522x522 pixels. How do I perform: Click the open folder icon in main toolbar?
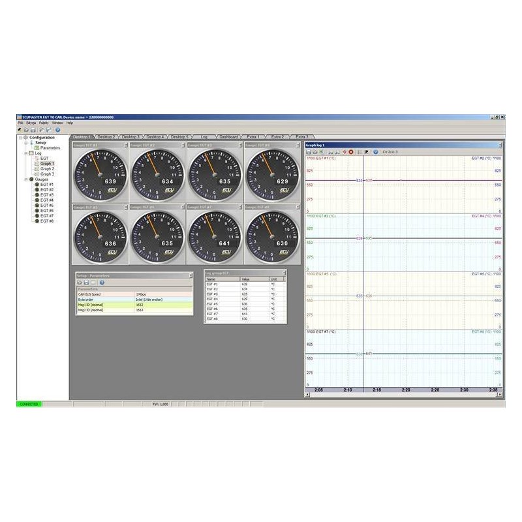26,130
